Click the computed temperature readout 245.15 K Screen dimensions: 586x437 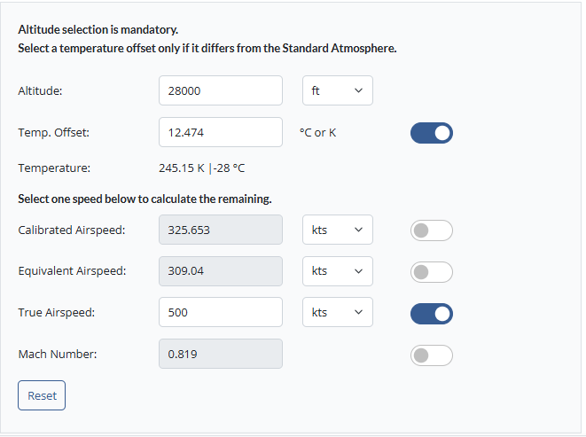[x=182, y=168]
